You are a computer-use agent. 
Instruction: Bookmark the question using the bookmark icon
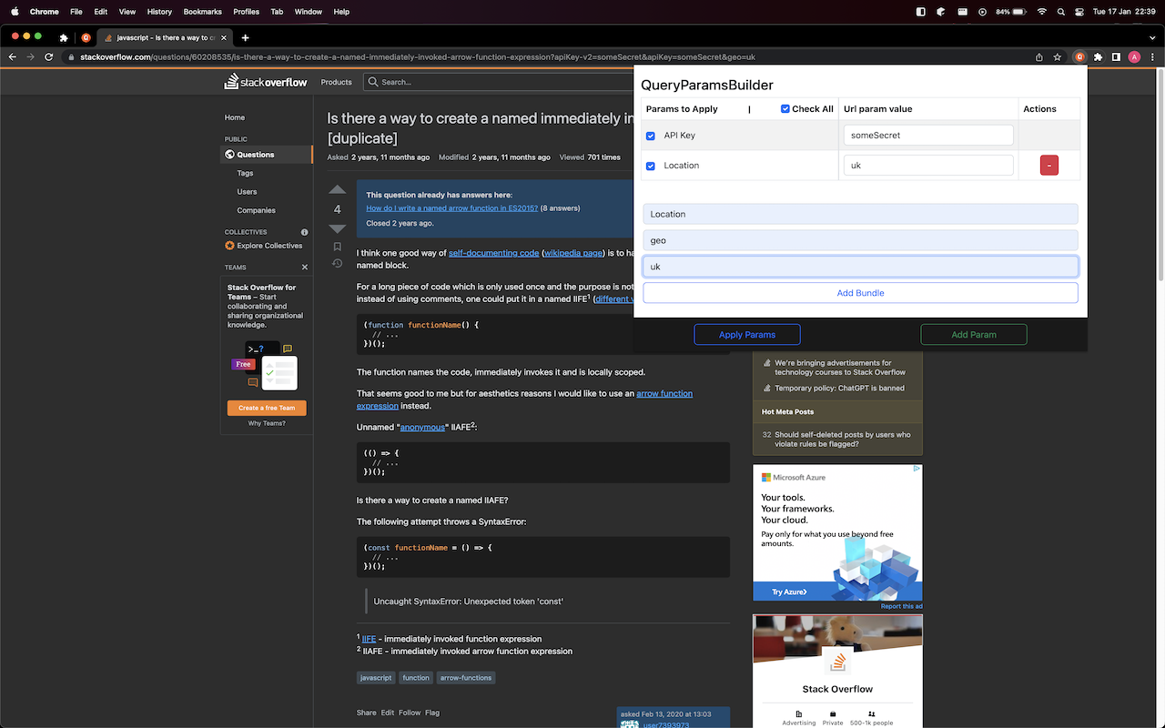pos(337,247)
